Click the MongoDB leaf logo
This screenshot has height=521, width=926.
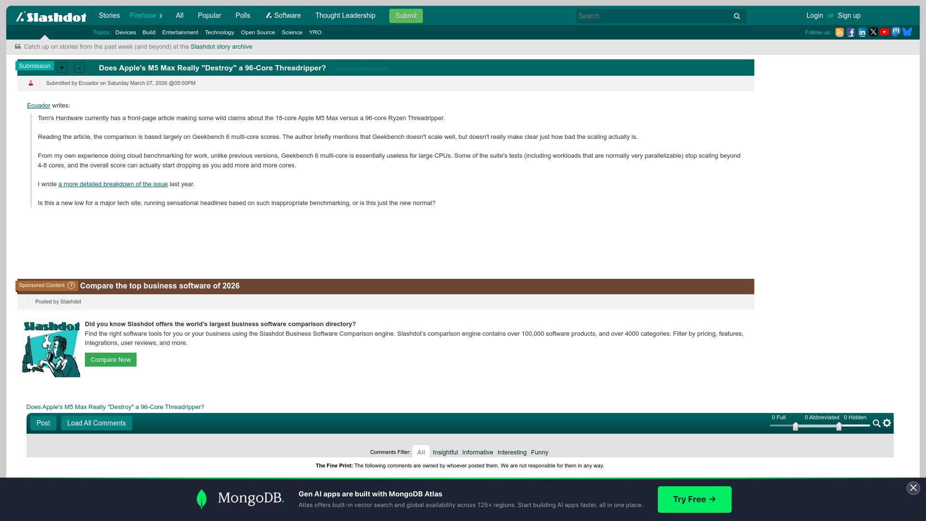click(202, 499)
